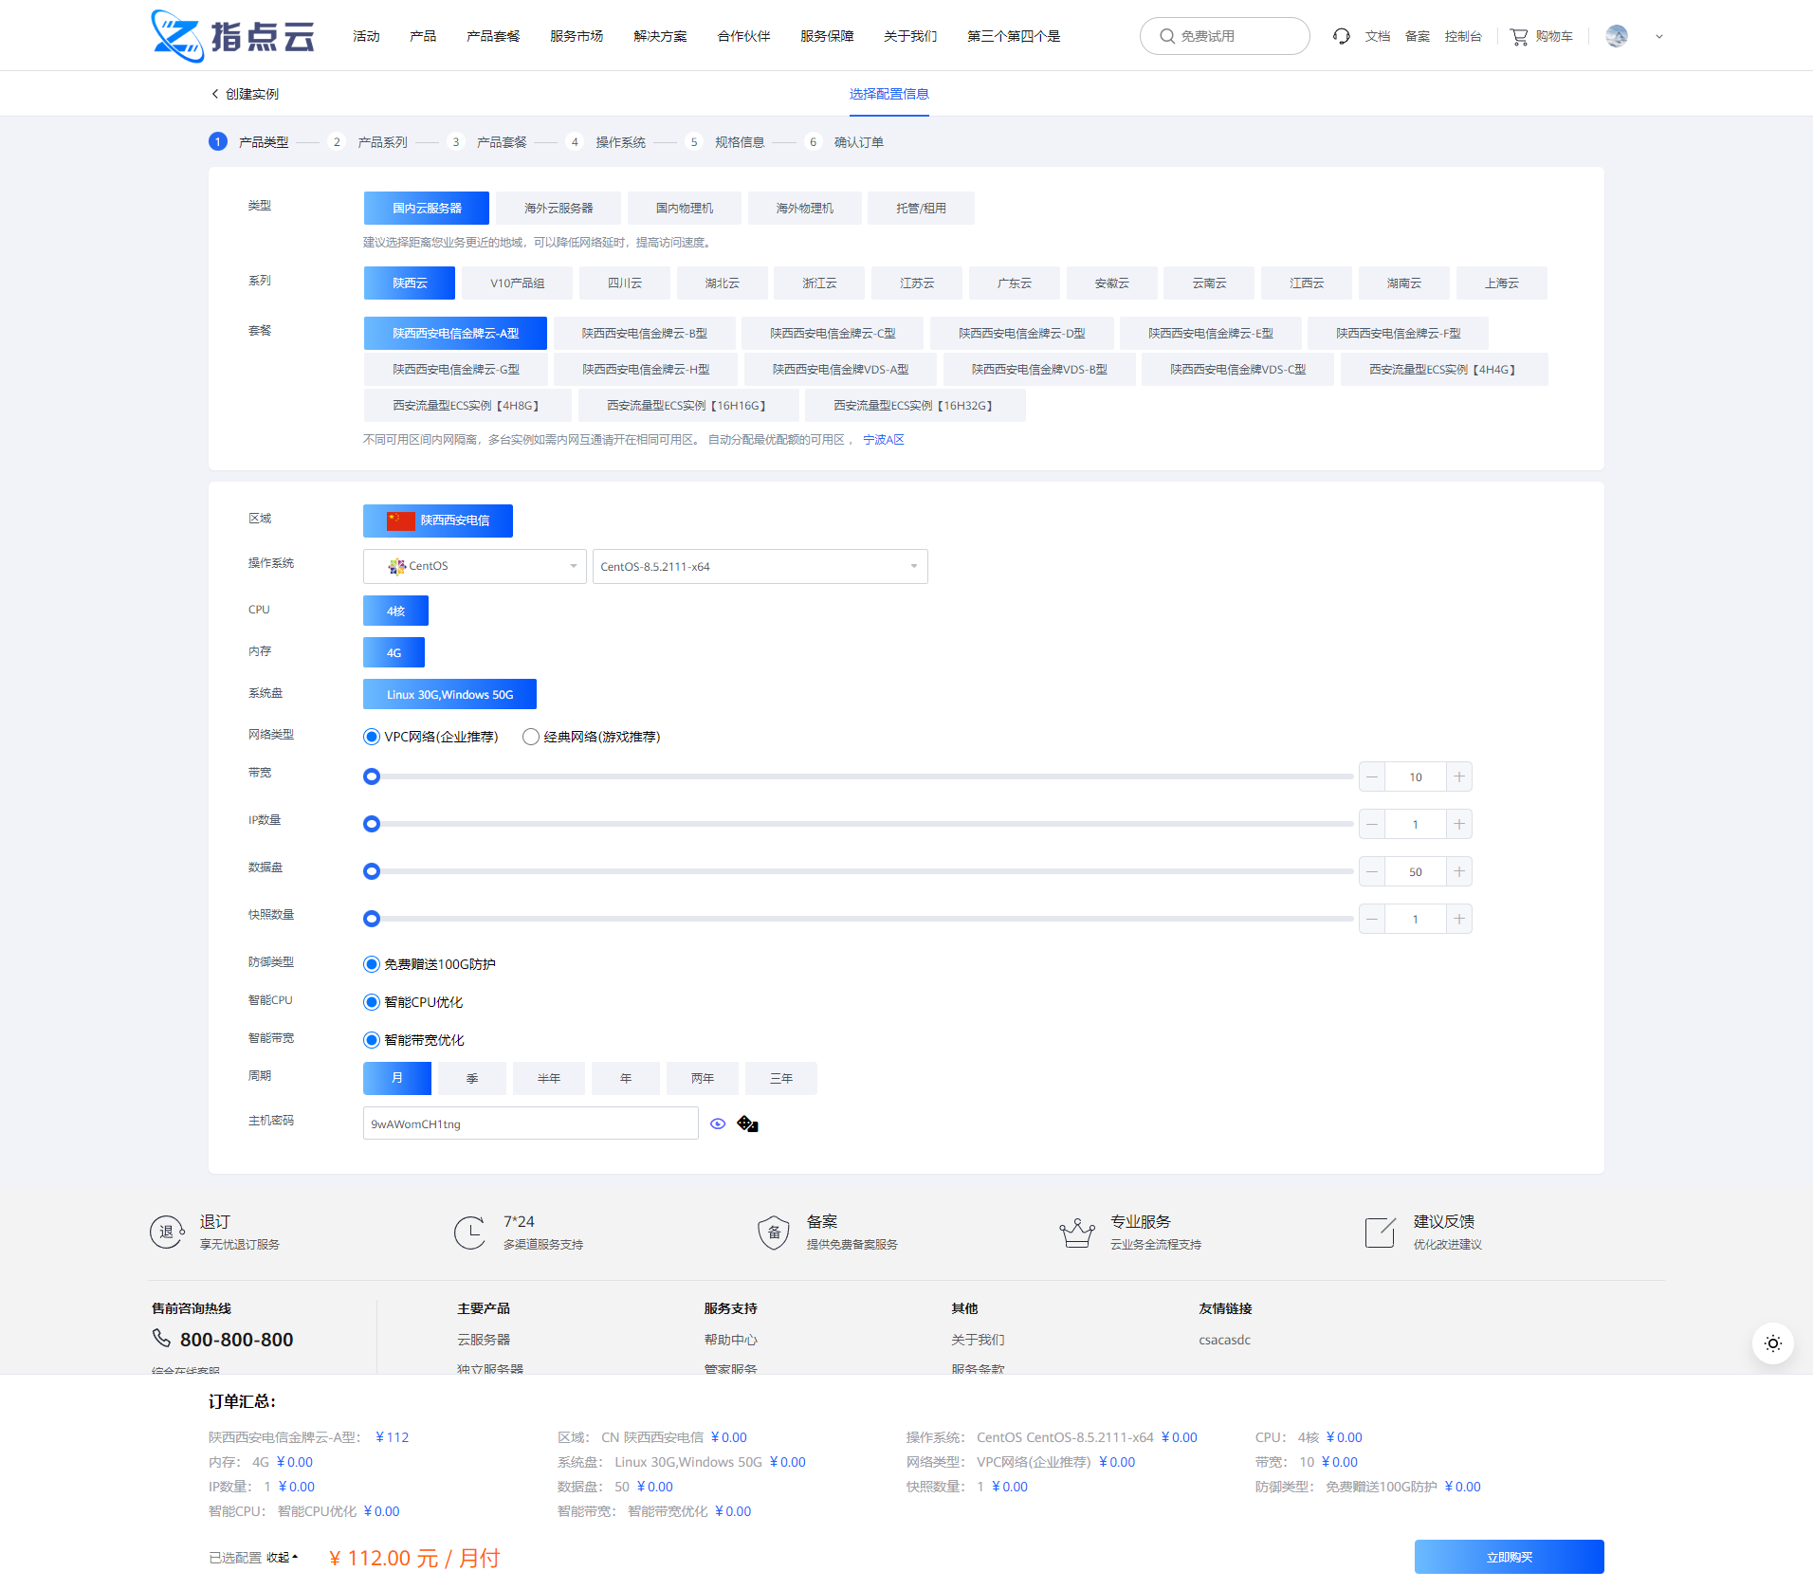Collapse selected config with 收起
This screenshot has height=1589, width=1813.
pos(282,1557)
